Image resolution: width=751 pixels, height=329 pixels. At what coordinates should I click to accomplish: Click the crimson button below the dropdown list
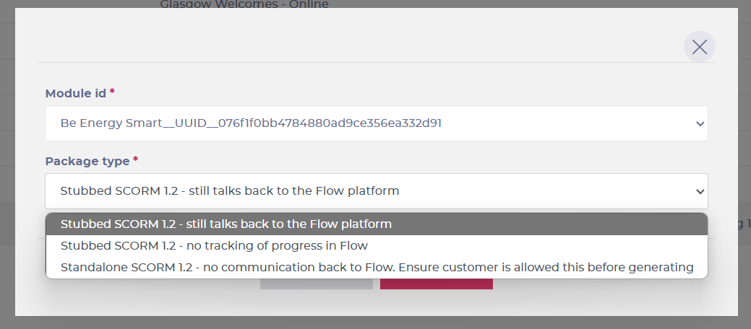click(x=437, y=284)
